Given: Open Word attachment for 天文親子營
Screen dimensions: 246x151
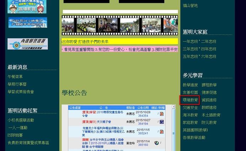Looking at the screenshot, I should point(161,122).
